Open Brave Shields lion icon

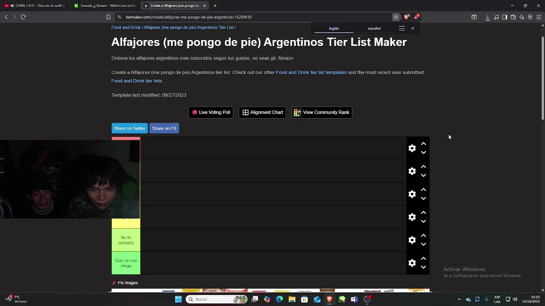coord(406,17)
